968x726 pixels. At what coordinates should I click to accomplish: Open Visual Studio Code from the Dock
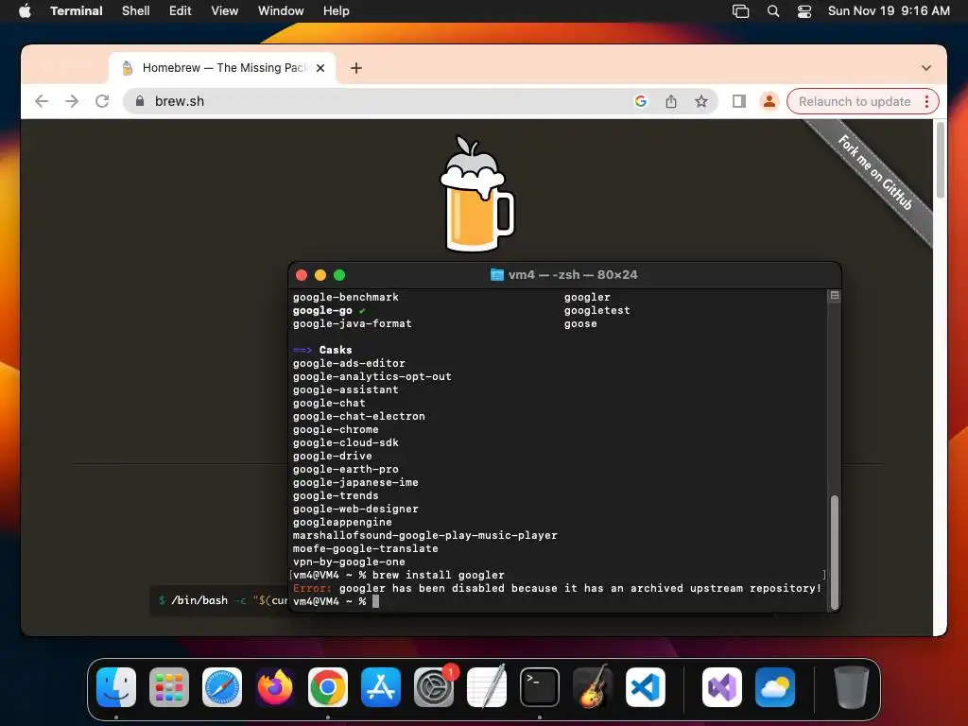tap(645, 686)
